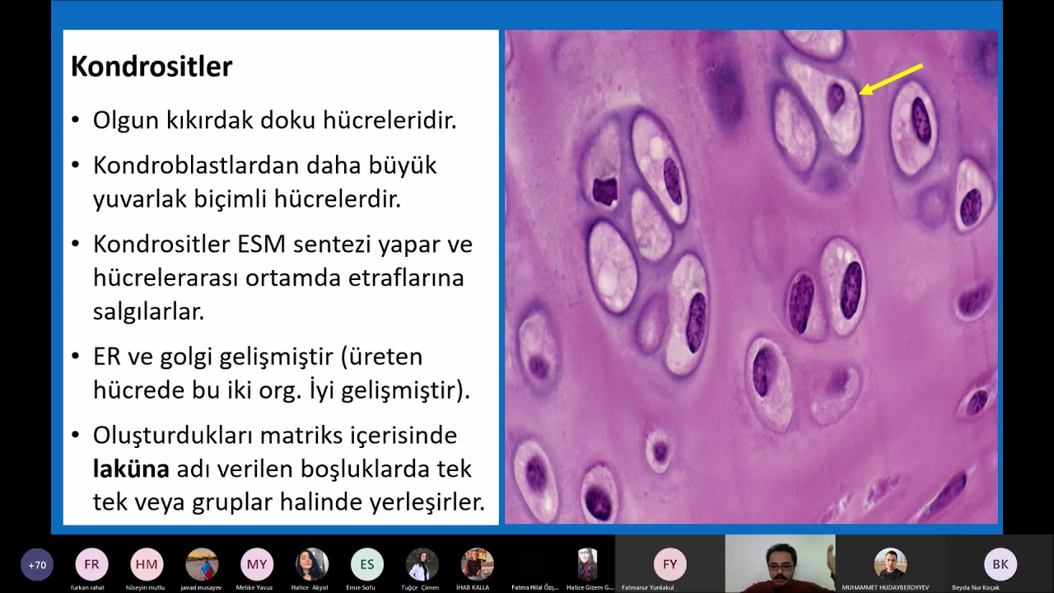The height and width of the screenshot is (593, 1054).
Task: Click the bold word laküna
Action: [x=131, y=469]
